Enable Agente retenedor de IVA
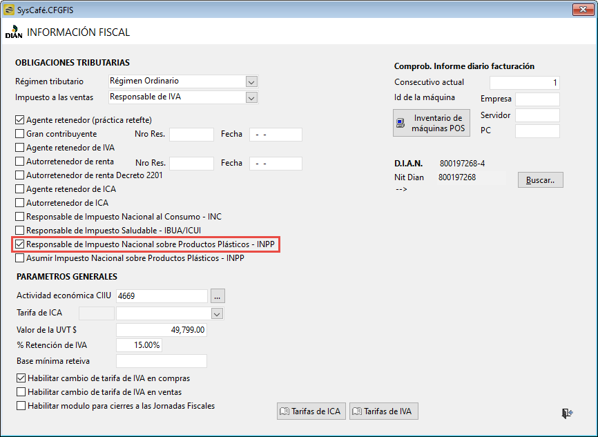Viewport: 598px width, 437px height. click(x=19, y=148)
